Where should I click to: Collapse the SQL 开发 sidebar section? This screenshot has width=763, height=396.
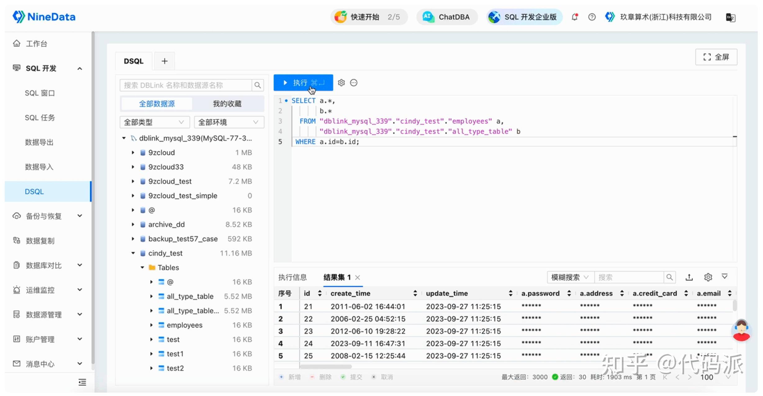click(80, 68)
